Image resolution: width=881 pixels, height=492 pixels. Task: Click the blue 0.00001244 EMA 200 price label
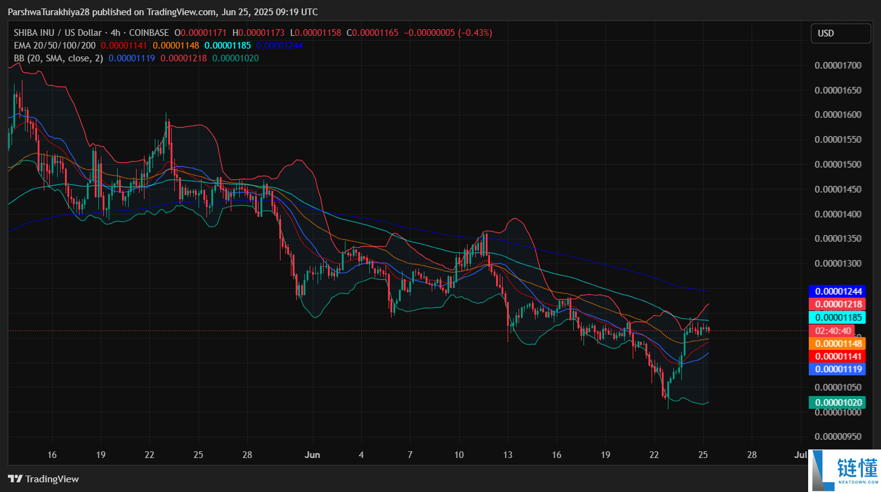[x=838, y=291]
